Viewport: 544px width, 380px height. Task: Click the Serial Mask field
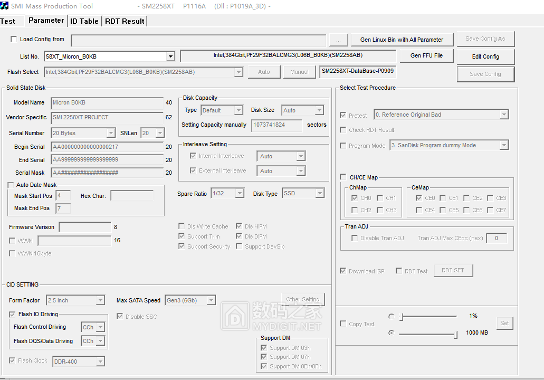click(x=107, y=173)
